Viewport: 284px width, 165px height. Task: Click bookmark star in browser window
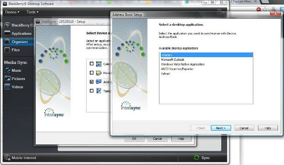[x=265, y=9]
